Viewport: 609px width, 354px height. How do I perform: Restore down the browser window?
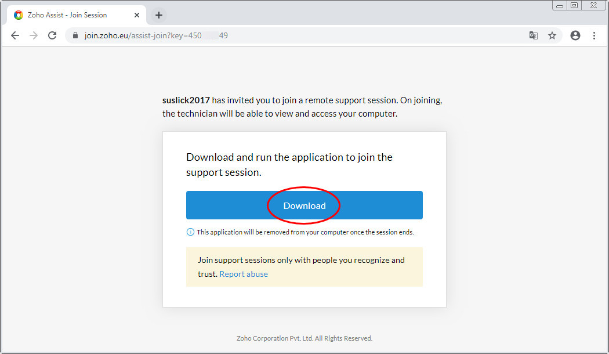[x=574, y=5]
